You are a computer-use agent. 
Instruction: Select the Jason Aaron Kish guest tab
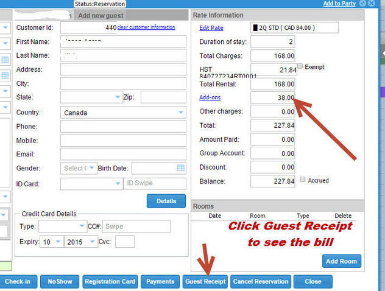44,15
